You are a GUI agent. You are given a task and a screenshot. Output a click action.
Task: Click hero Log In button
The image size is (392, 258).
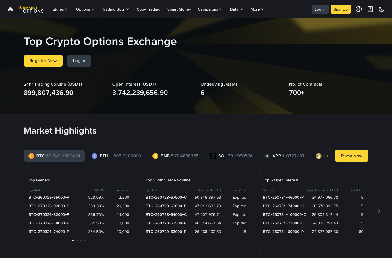point(79,61)
